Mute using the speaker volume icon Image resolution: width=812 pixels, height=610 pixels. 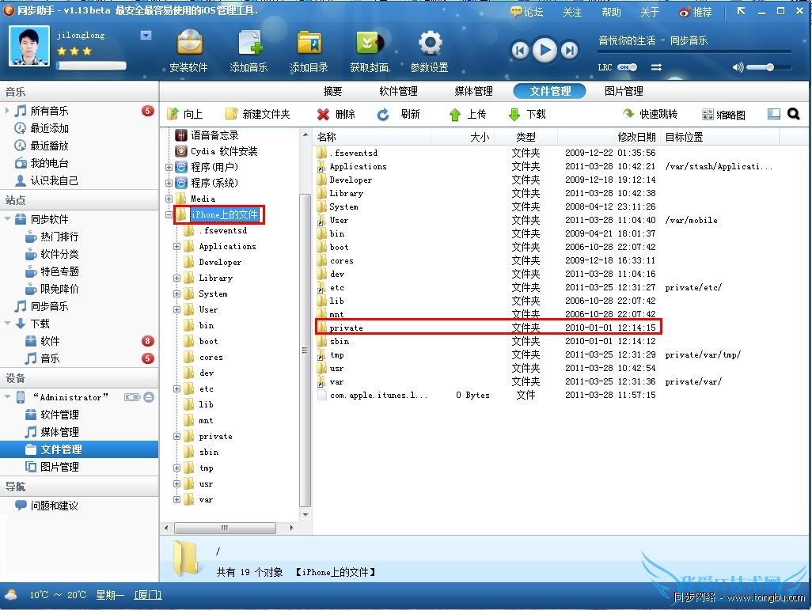[738, 67]
